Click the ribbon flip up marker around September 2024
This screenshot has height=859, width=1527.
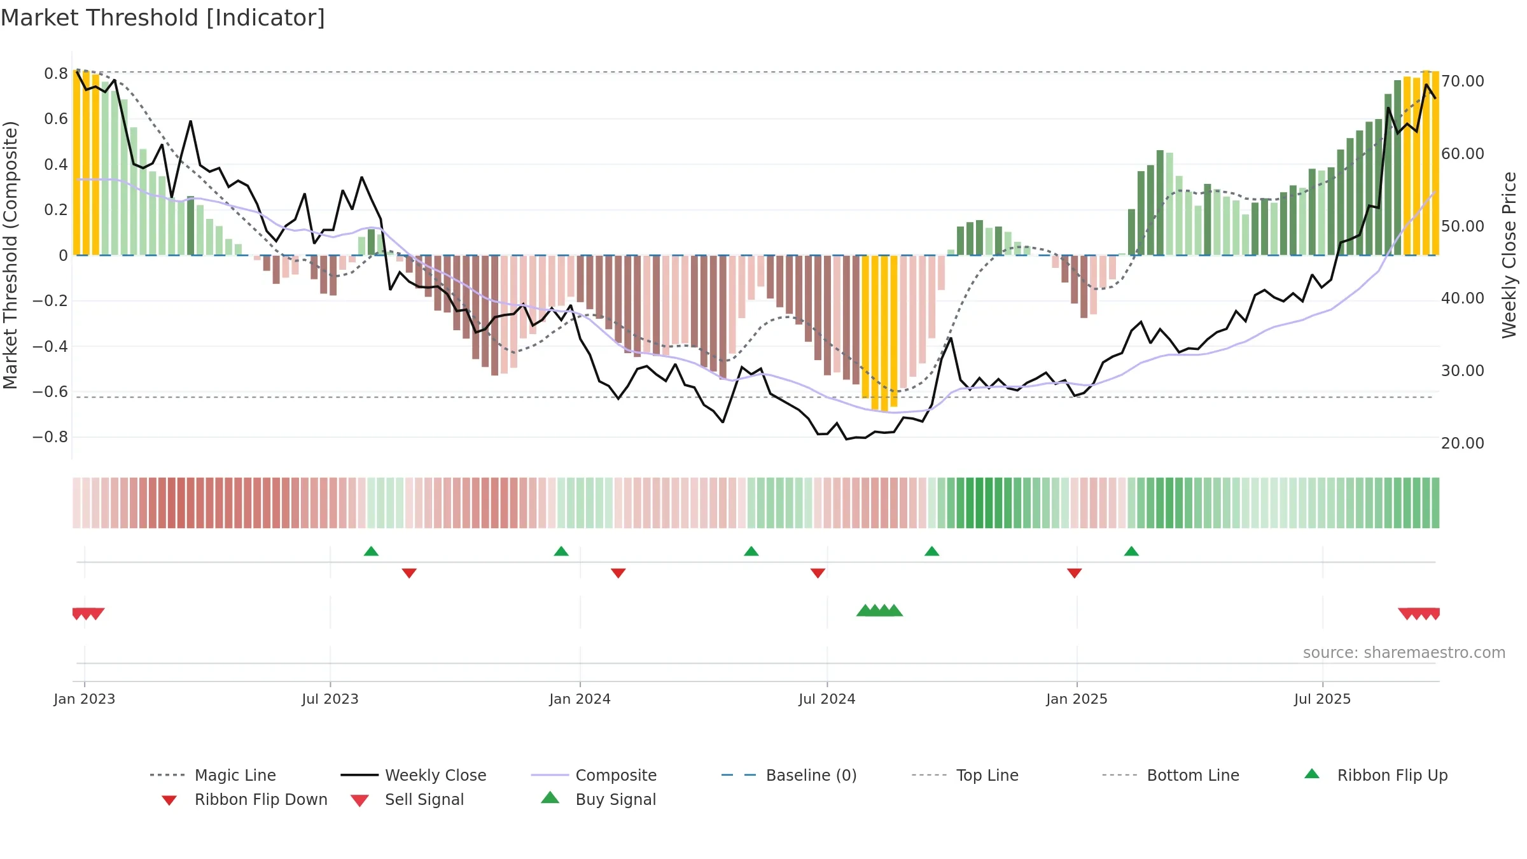pos(932,551)
